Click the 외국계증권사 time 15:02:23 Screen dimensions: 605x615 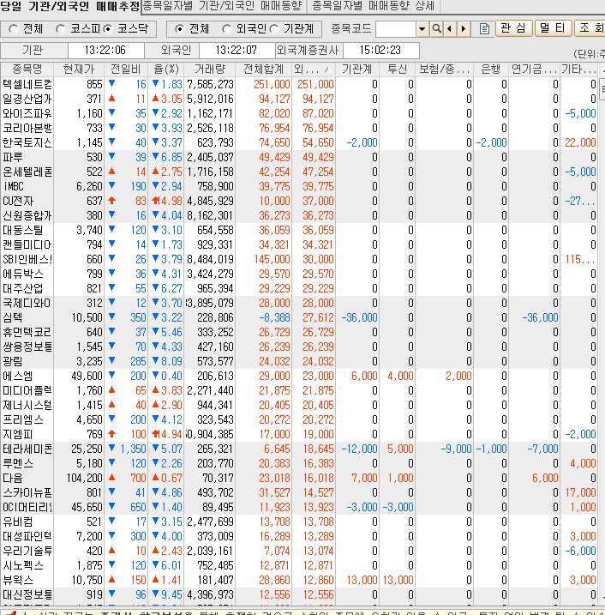(x=380, y=51)
